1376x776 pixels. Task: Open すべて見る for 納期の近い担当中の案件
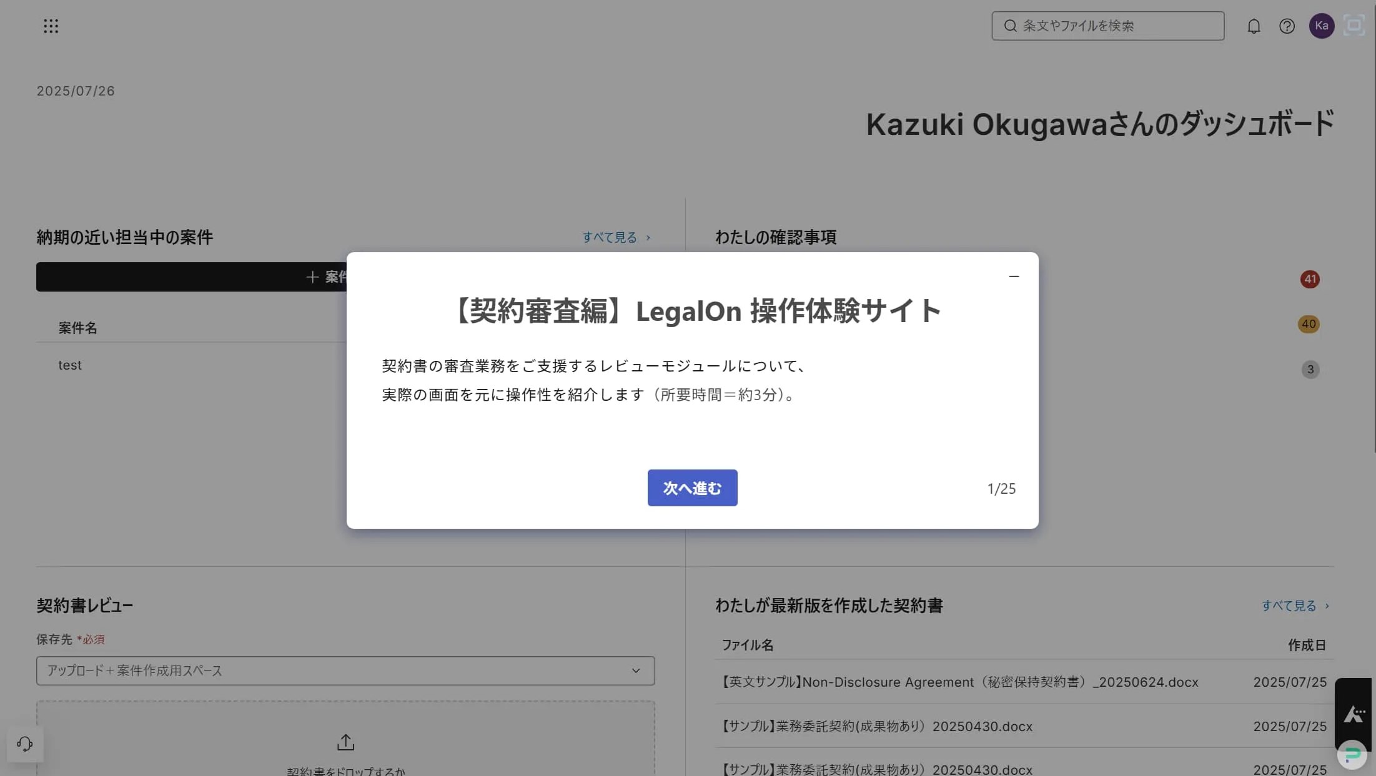[x=616, y=237]
